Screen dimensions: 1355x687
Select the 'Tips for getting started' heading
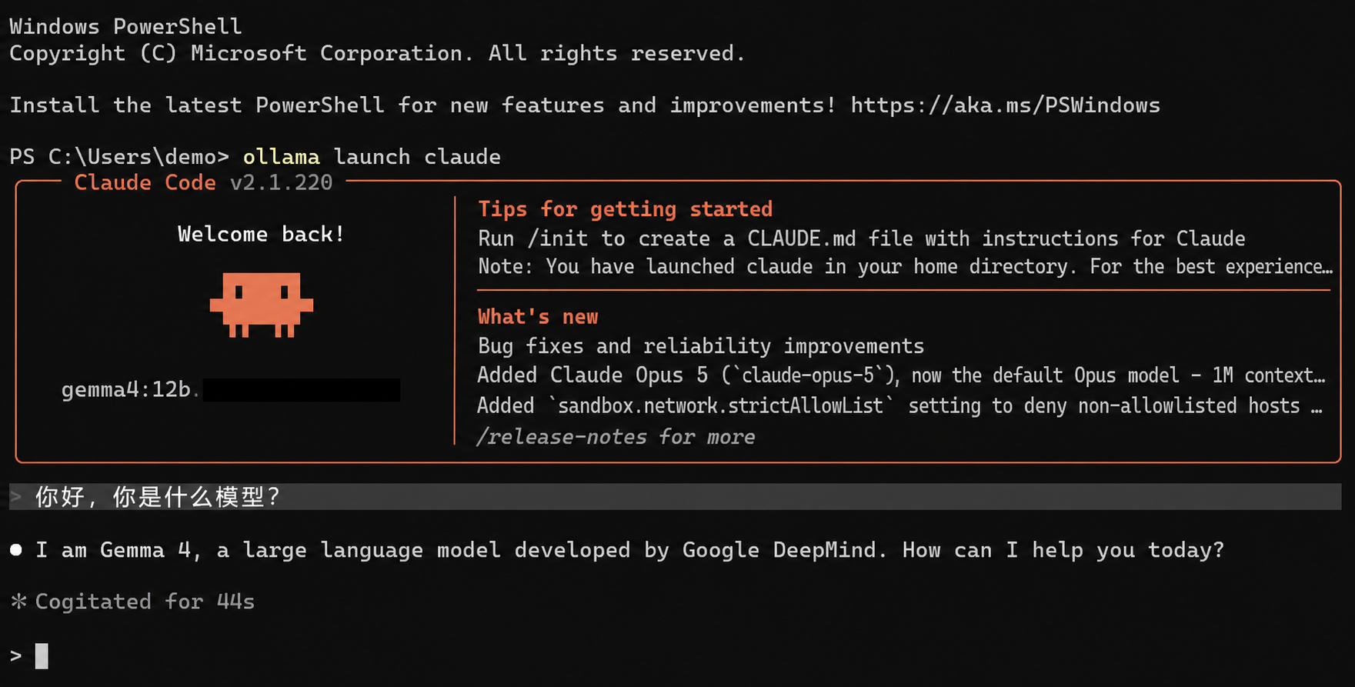625,209
